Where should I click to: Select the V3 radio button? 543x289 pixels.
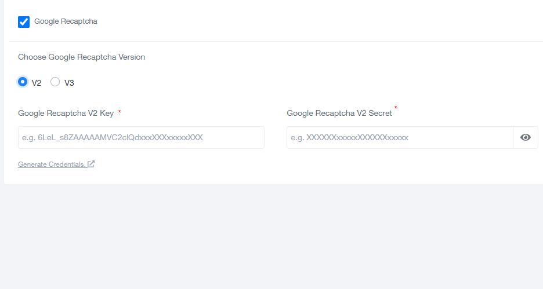pyautogui.click(x=55, y=82)
